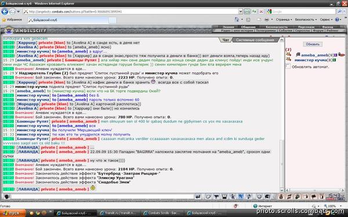This screenshot has height=217, width=348.
Task: Click the music note sound icon
Action: pos(249,197)
